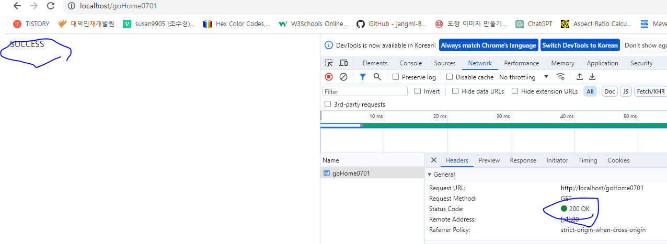667x244 pixels.
Task: Click the network Filter input field
Action: point(365,91)
